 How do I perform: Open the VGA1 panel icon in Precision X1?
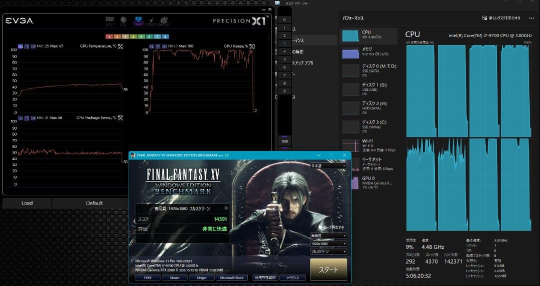(110, 21)
